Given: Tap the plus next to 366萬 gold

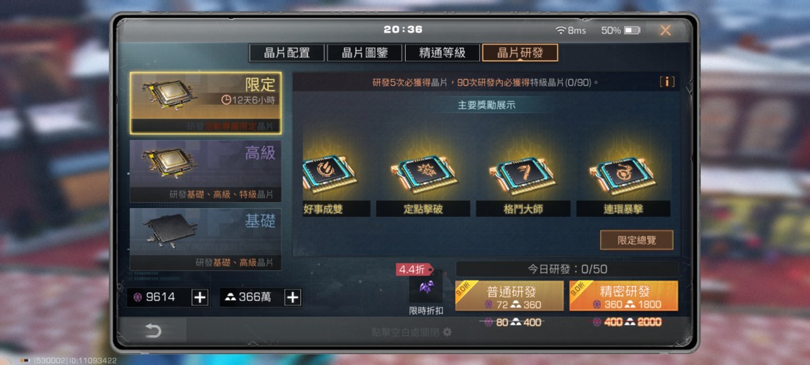Looking at the screenshot, I should (293, 297).
